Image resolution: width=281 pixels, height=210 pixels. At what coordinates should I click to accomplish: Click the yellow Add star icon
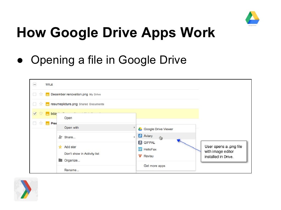click(x=60, y=147)
